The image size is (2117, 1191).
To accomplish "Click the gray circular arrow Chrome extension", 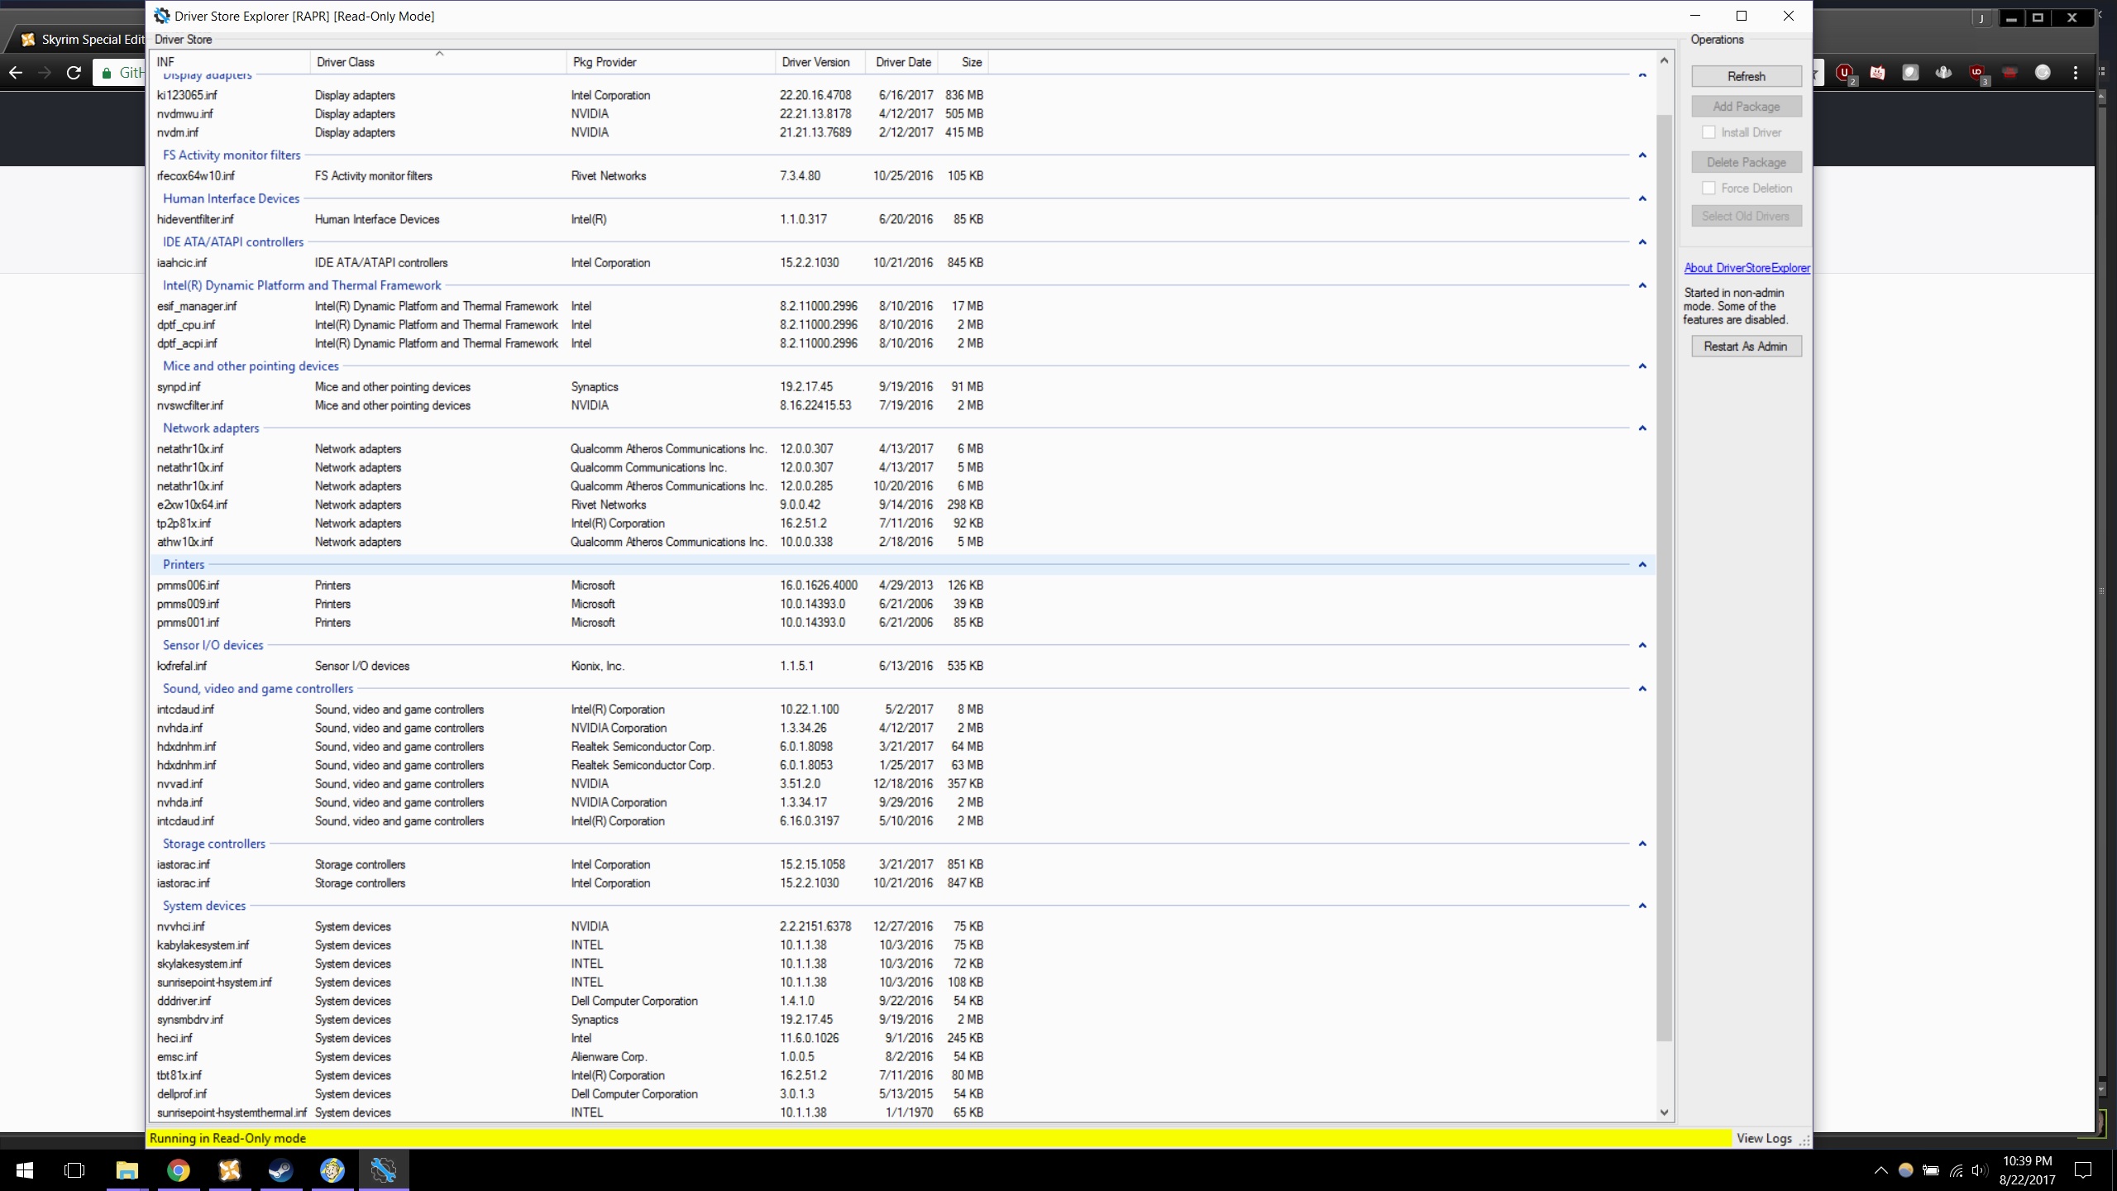I will click(x=2043, y=73).
